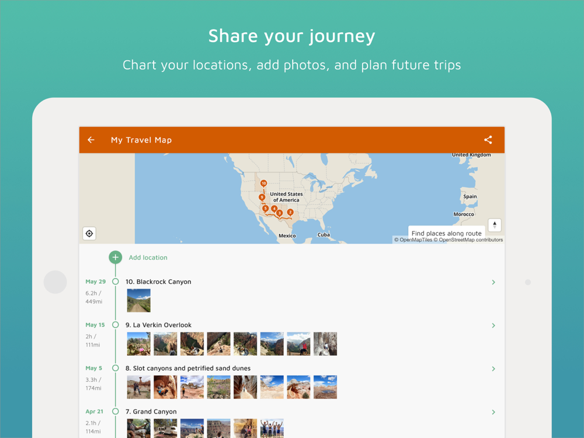Click the compass north arrow on map
The image size is (584, 438).
[x=495, y=225]
